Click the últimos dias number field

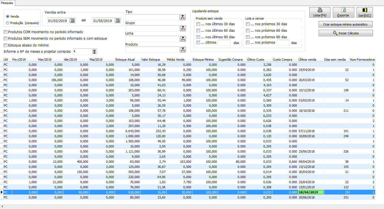click(224, 43)
